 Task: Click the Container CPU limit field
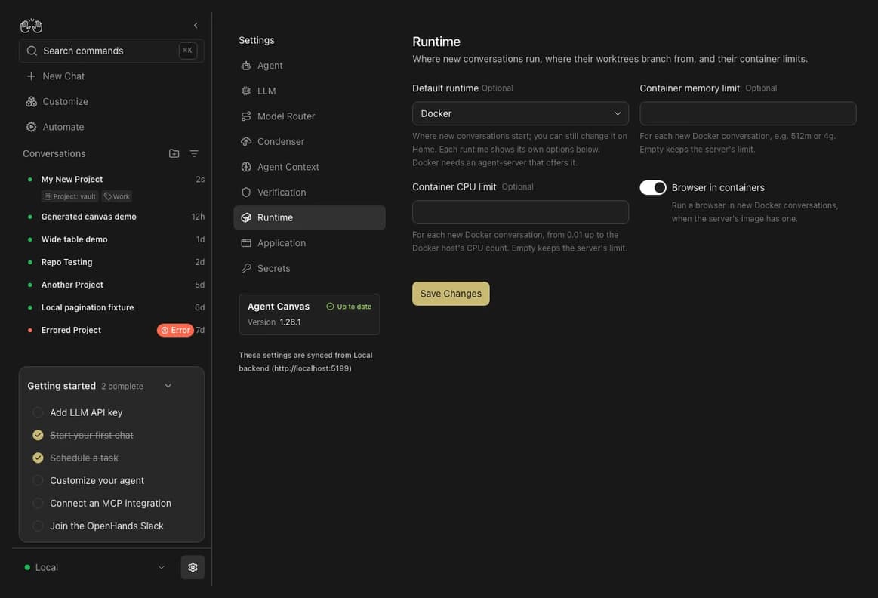pyautogui.click(x=520, y=212)
